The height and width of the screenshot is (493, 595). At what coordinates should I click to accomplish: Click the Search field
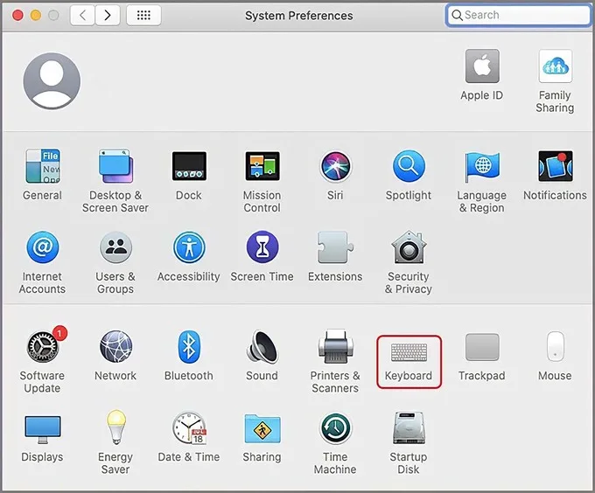(518, 15)
